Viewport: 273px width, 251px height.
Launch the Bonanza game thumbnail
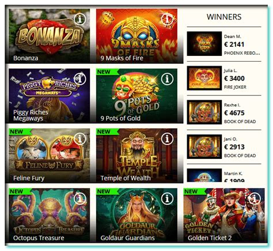[x=50, y=36]
